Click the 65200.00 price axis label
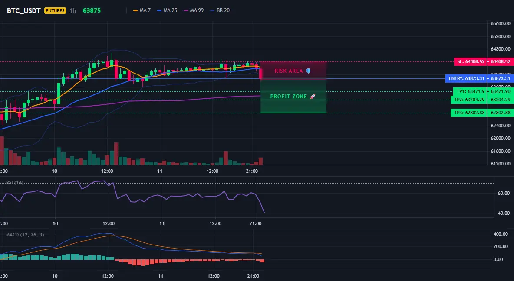514x281 pixels. 501,36
